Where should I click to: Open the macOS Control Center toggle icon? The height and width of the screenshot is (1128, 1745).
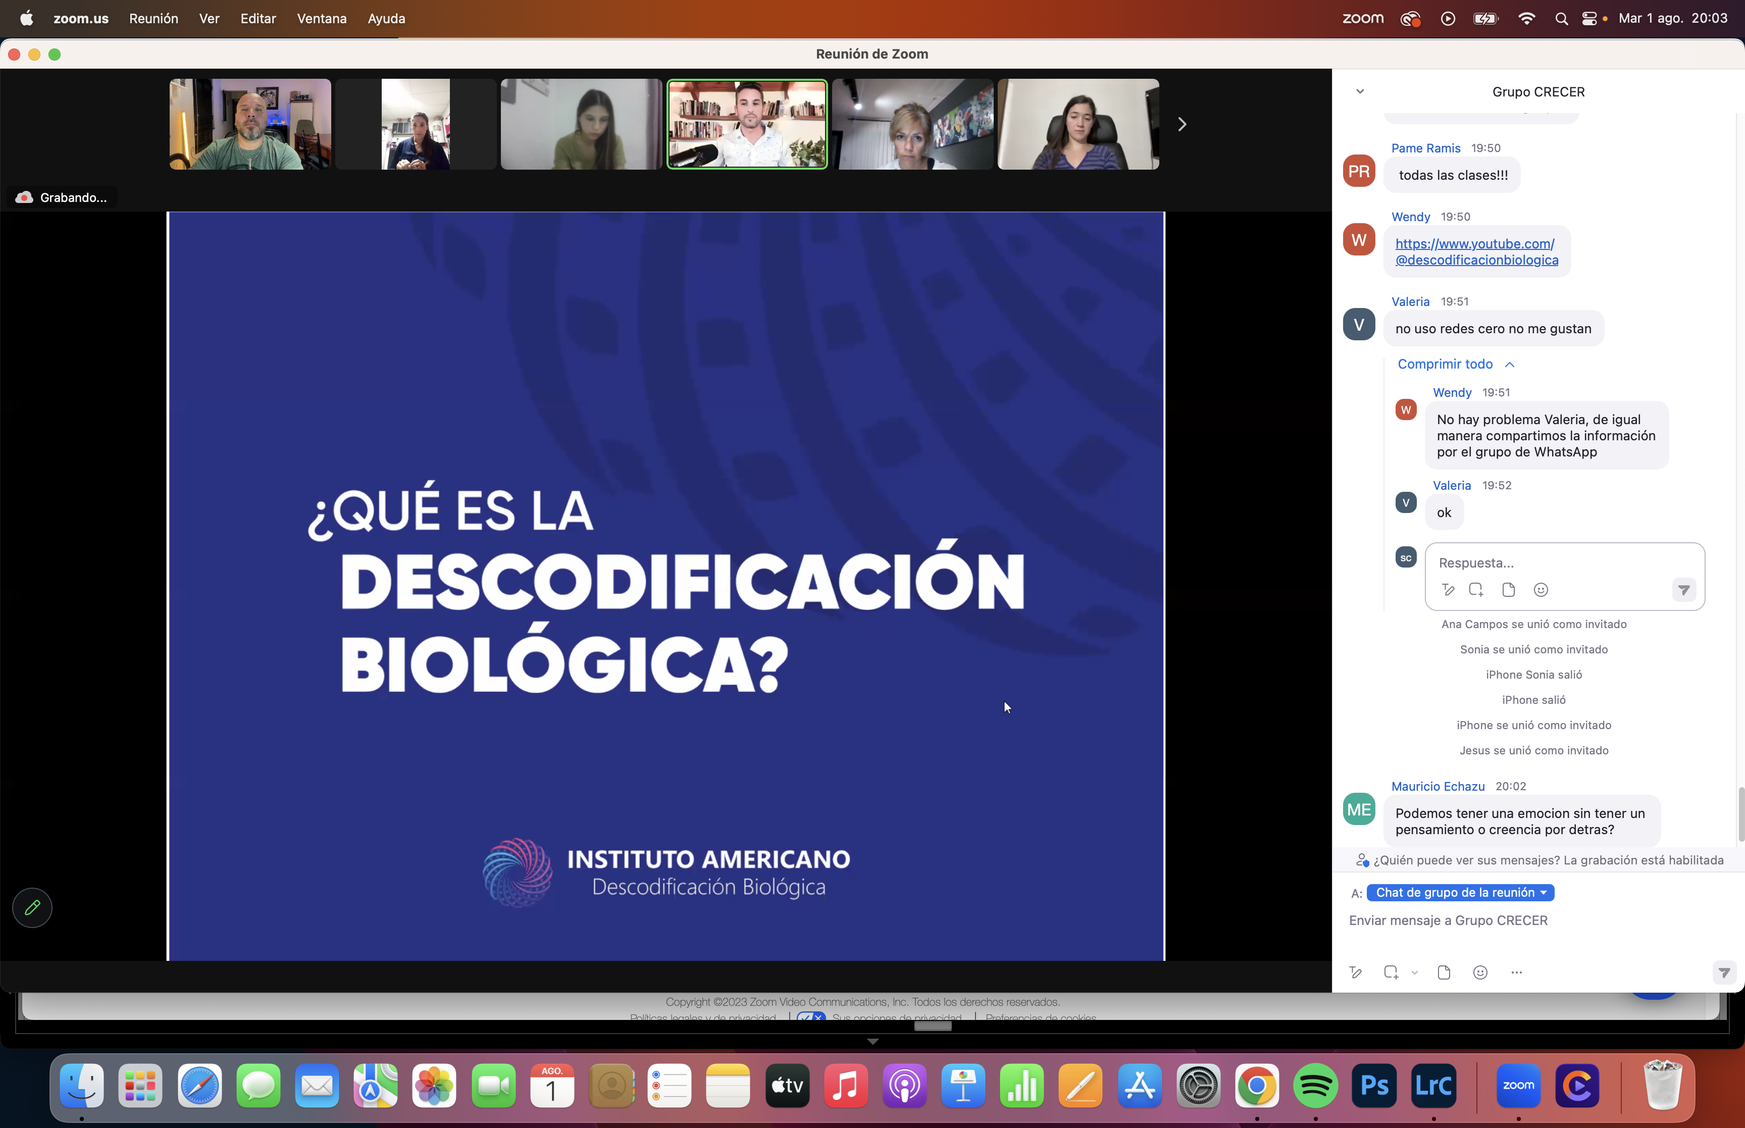coord(1589,18)
